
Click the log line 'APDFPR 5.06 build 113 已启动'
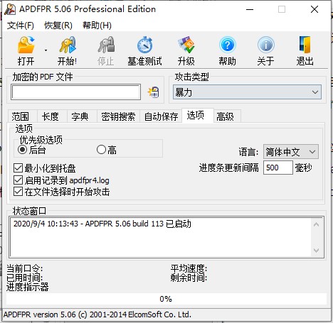click(138, 224)
